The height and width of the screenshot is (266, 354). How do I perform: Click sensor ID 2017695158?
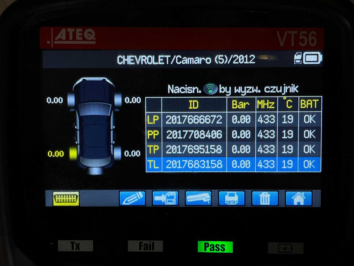[194, 149]
